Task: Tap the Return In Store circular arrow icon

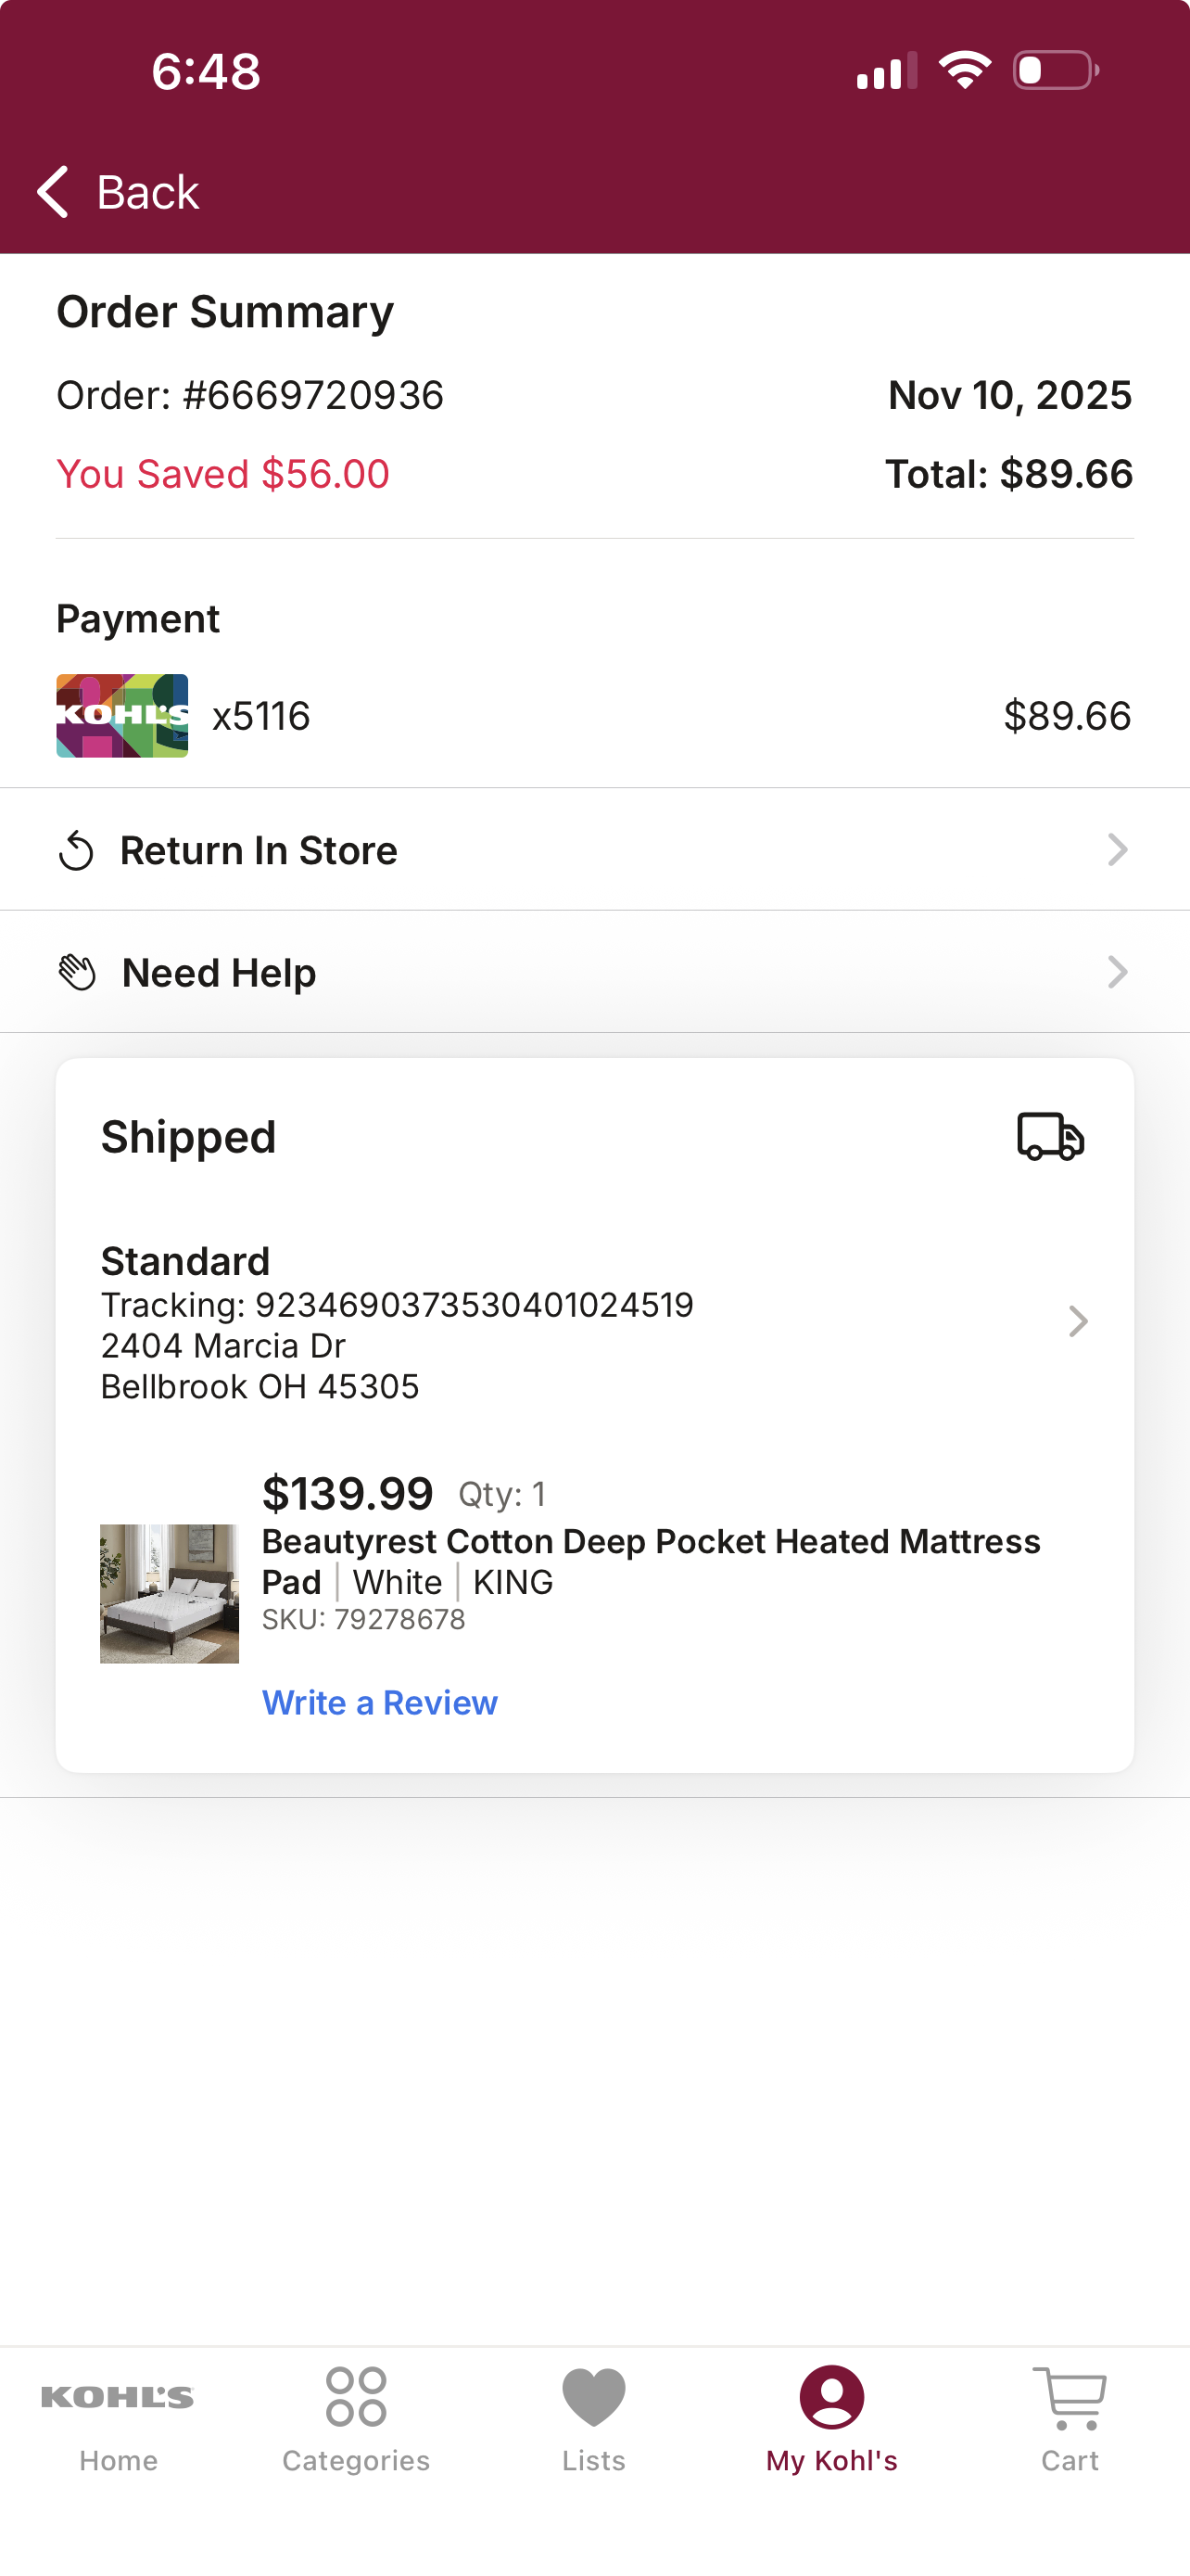Action: pos(76,851)
